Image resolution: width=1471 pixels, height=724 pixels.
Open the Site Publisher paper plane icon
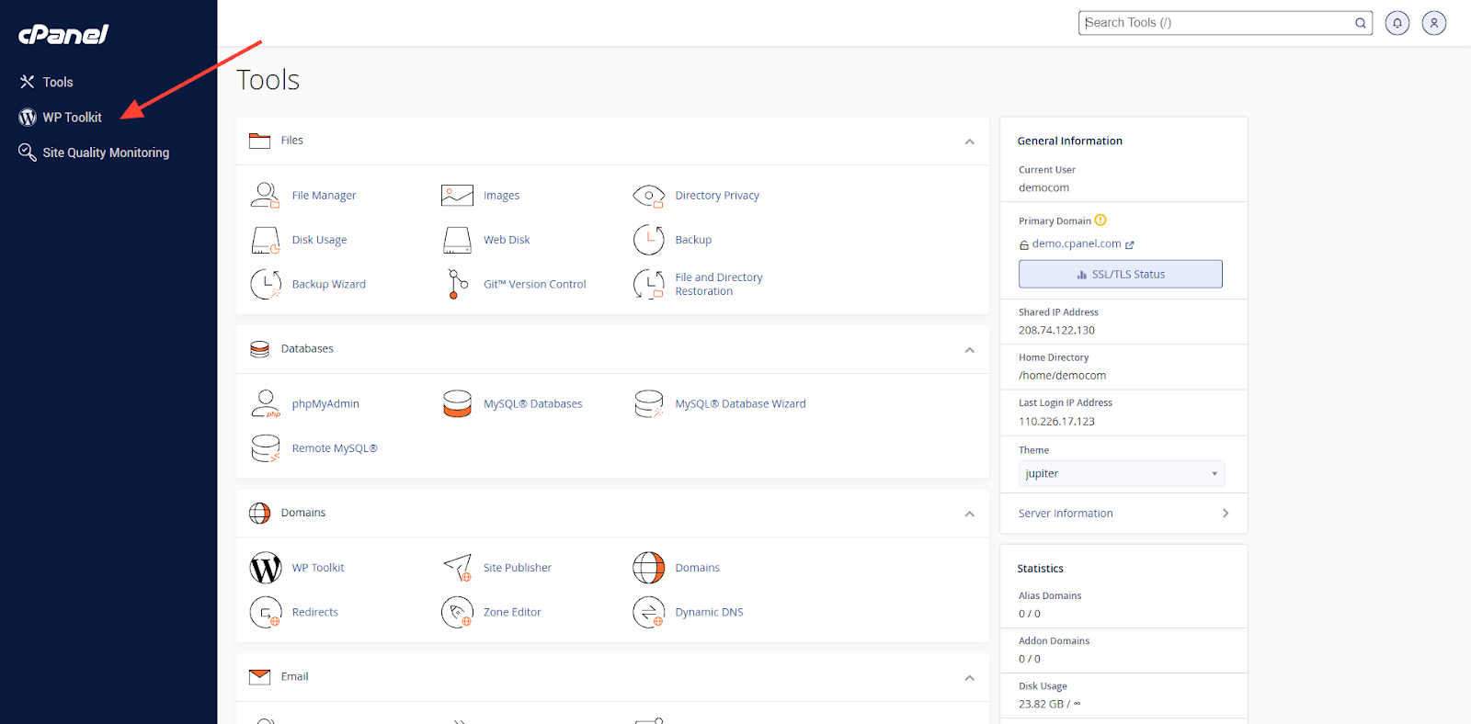457,568
